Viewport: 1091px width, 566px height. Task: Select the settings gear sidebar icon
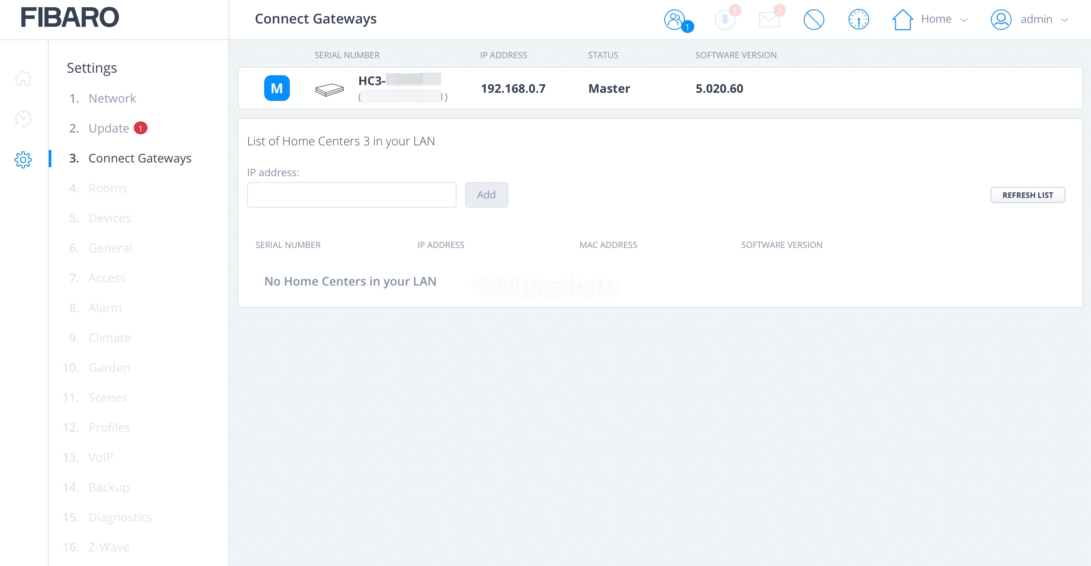(23, 160)
